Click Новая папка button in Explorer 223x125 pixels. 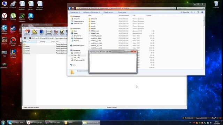[122, 12]
